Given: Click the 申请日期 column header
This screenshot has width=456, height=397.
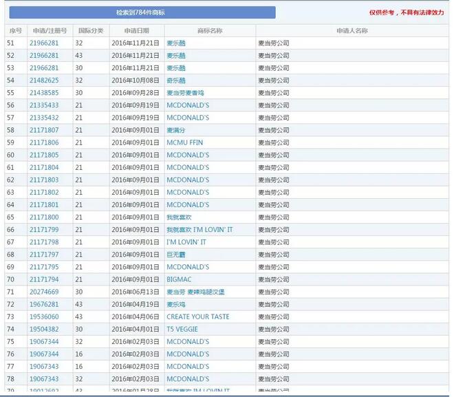Looking at the screenshot, I should (137, 30).
